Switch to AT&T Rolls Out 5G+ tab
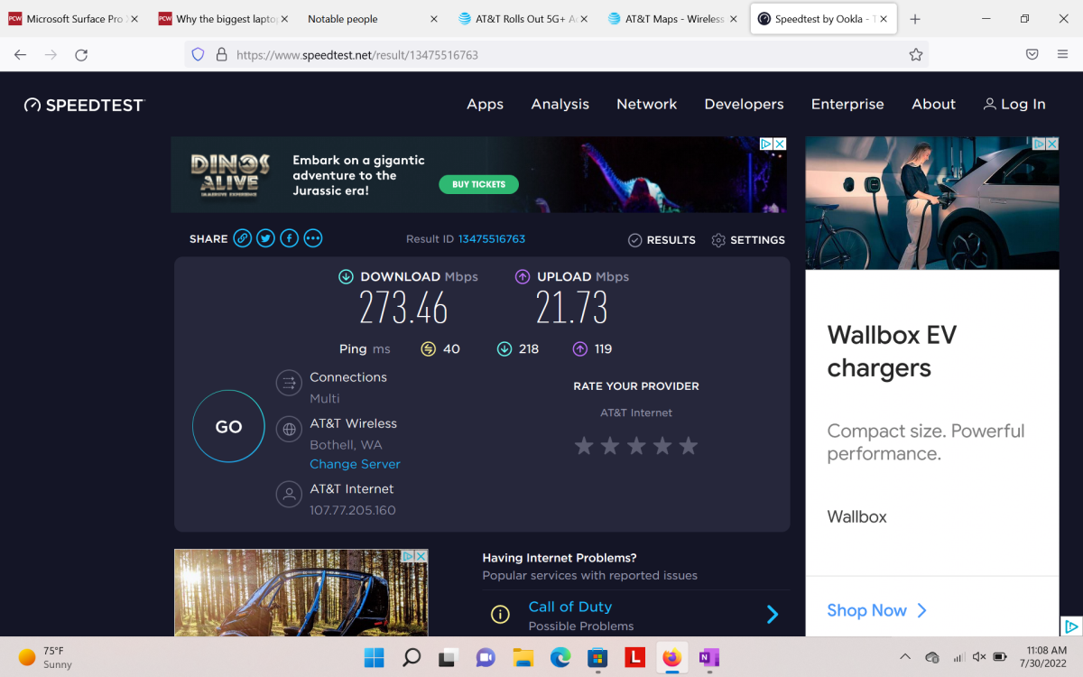The height and width of the screenshot is (677, 1083). coord(524,19)
